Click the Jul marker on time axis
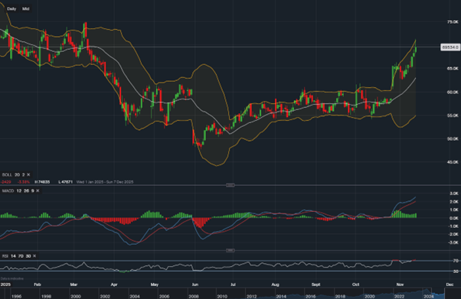 [x=233, y=284]
